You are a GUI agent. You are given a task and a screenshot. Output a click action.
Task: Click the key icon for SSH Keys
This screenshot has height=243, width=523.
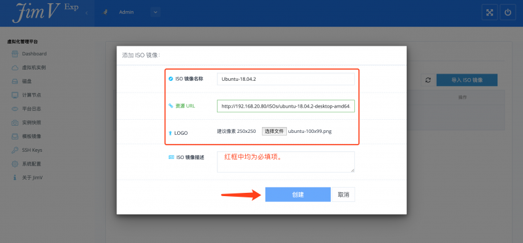tap(14, 150)
